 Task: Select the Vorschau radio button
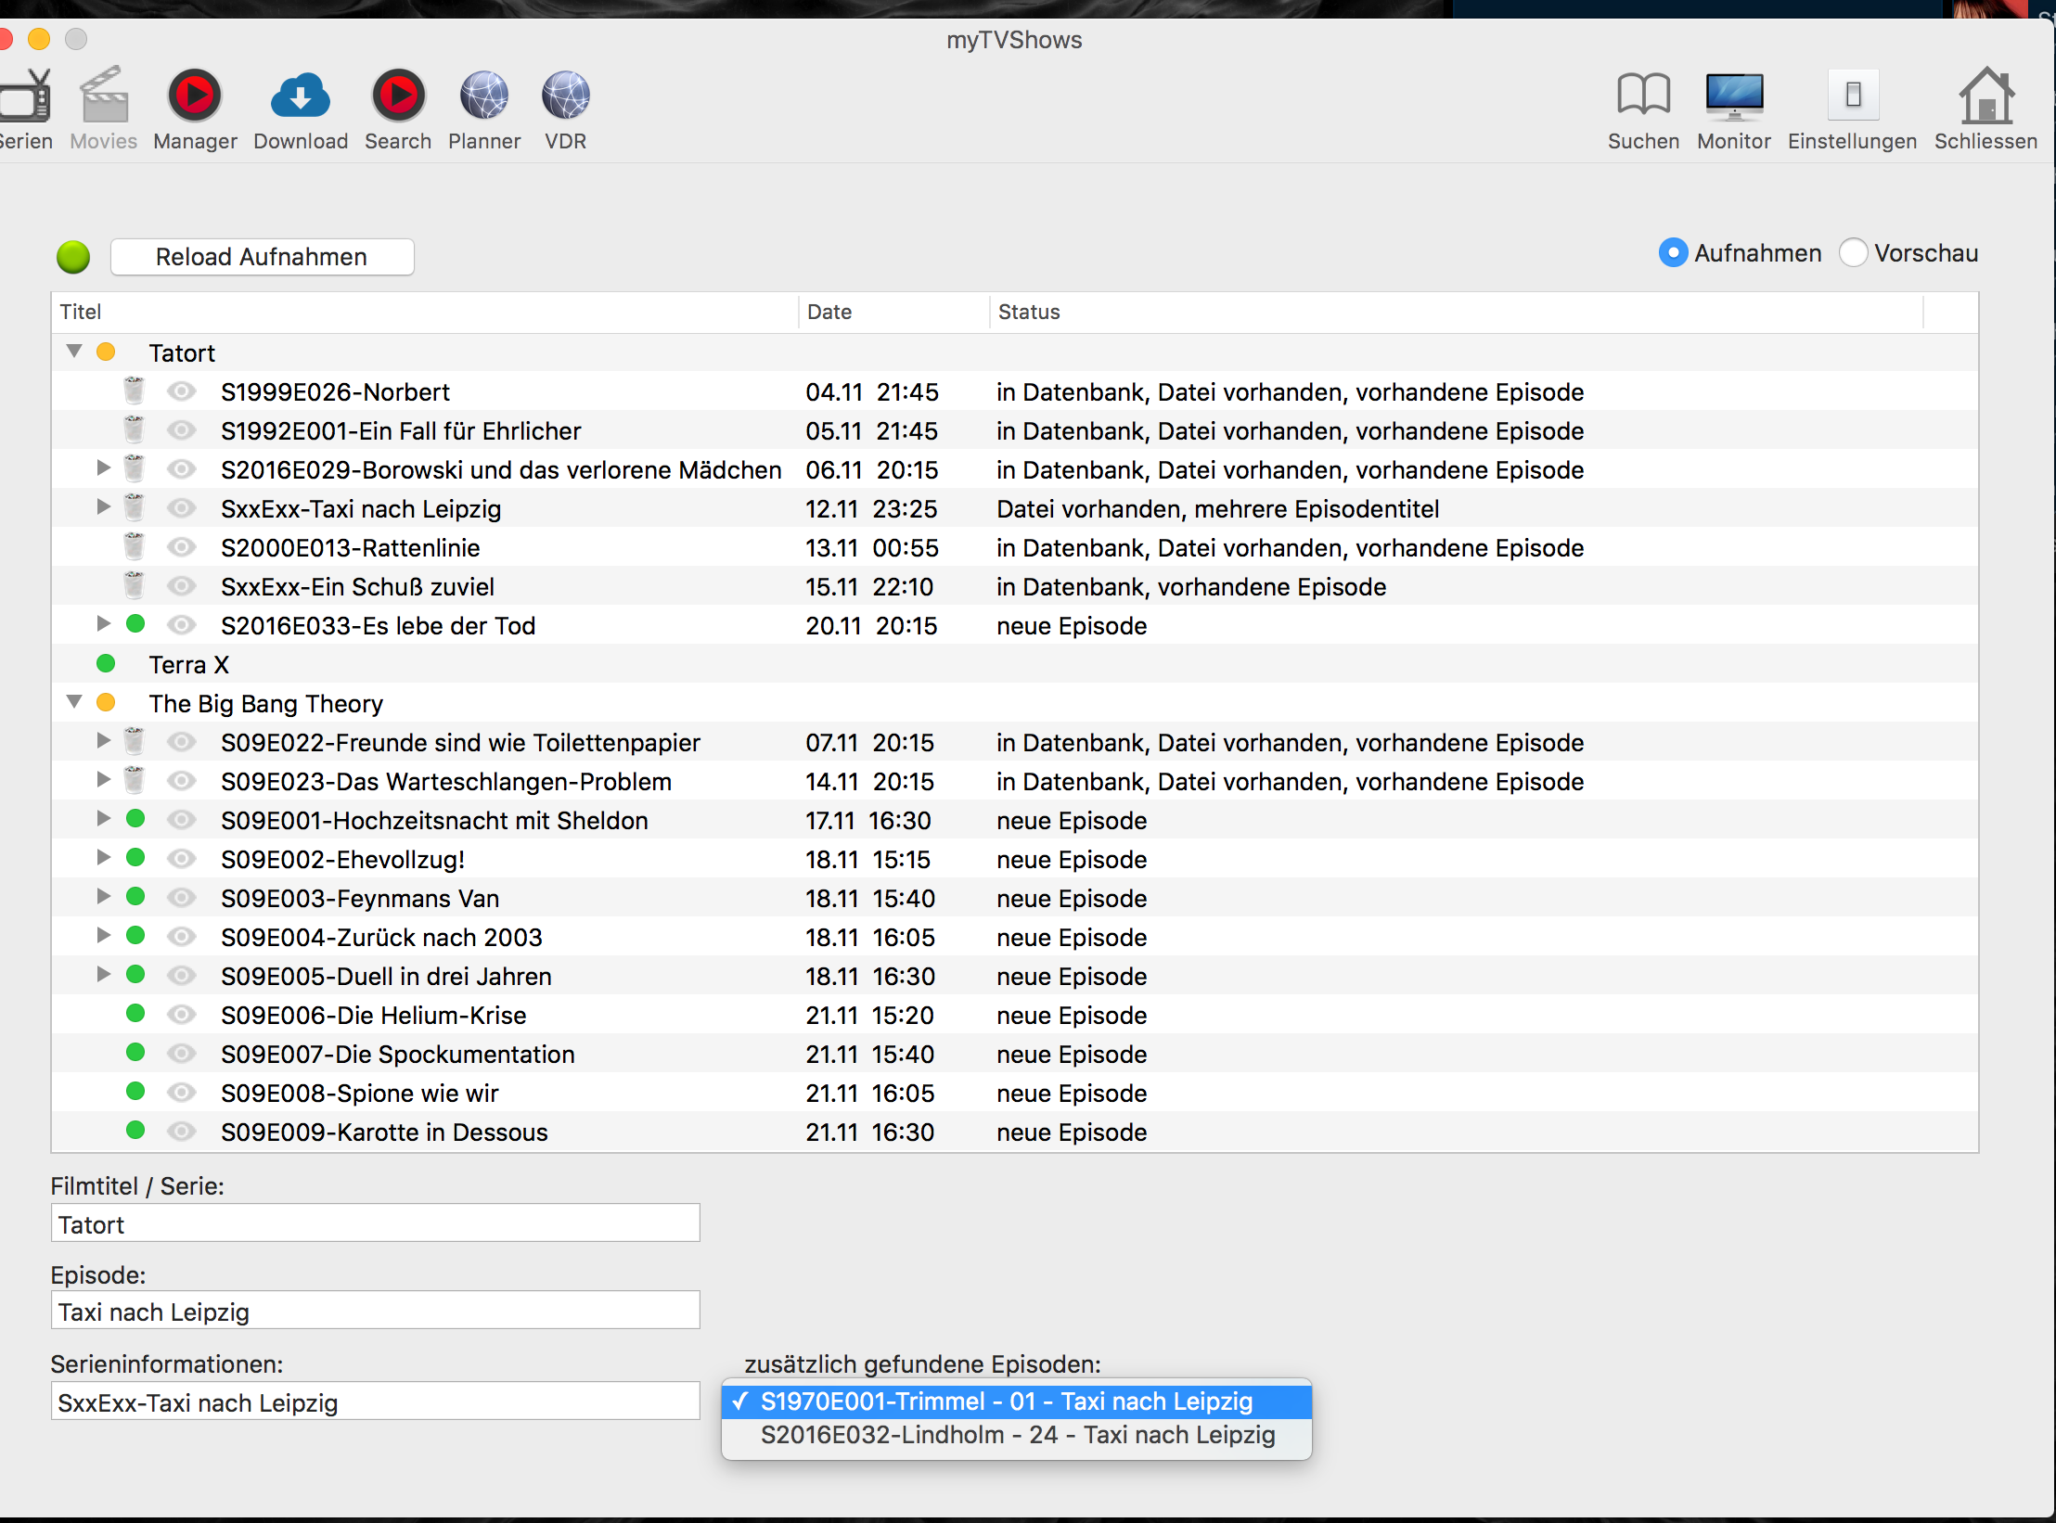tap(1855, 251)
